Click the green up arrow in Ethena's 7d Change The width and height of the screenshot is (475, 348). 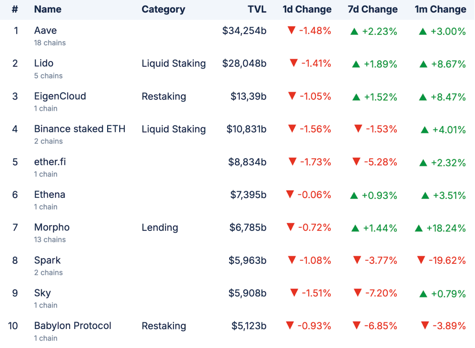(x=354, y=196)
